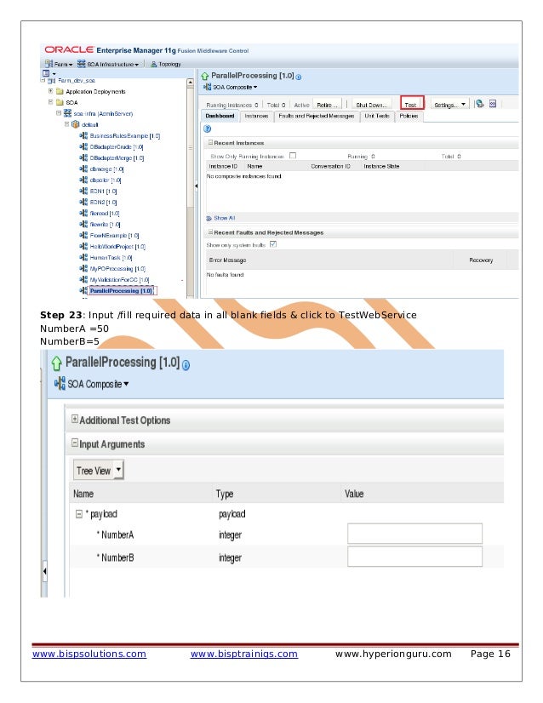Screen dimensions: 543x703
Task: Click the NumberA value field
Action: (414, 534)
